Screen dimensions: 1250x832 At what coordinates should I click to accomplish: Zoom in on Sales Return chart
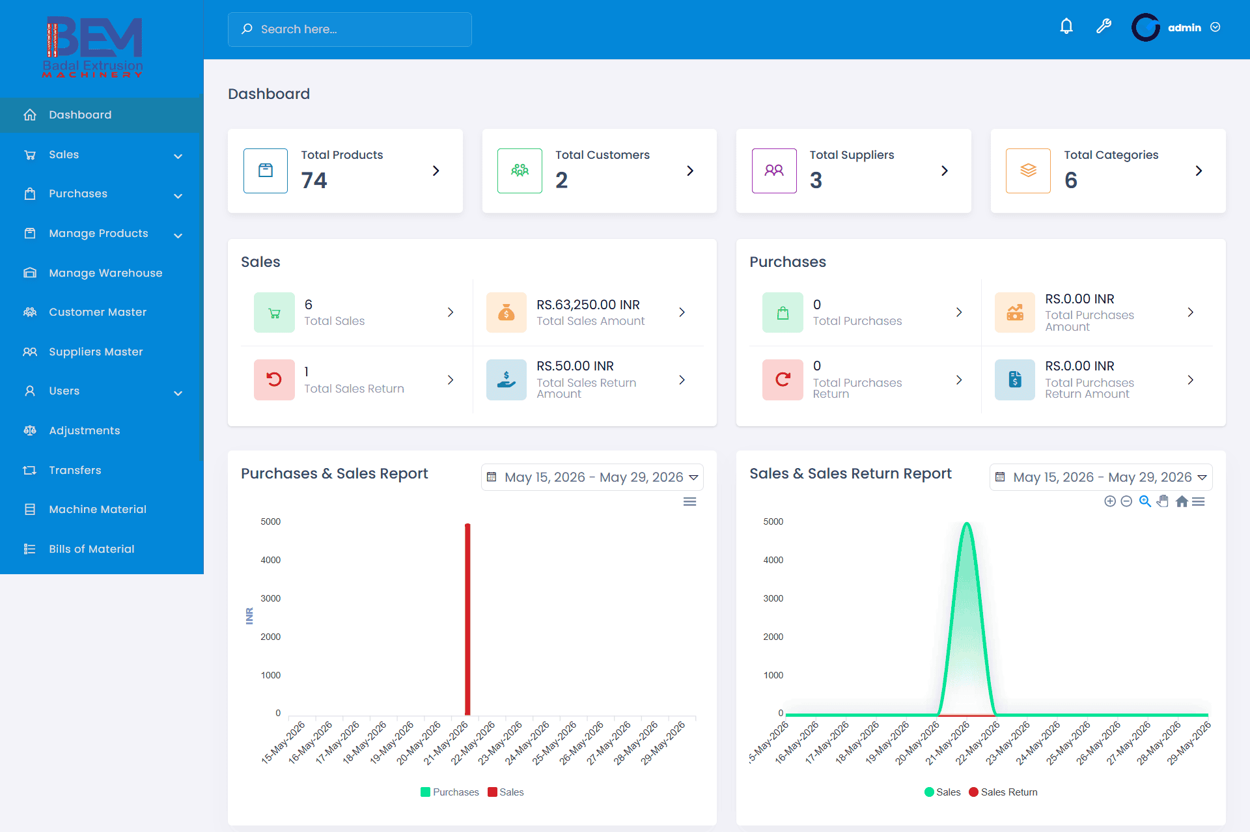(1110, 501)
